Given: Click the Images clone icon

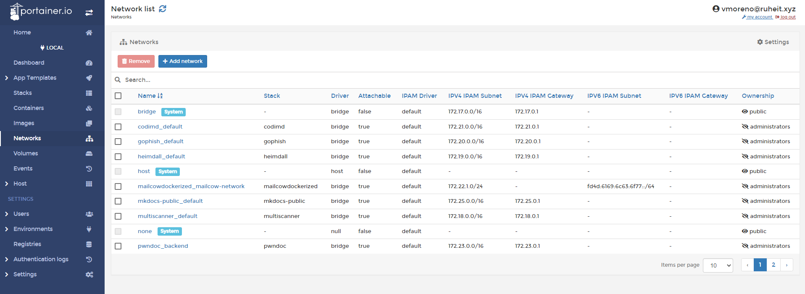Looking at the screenshot, I should [x=89, y=123].
